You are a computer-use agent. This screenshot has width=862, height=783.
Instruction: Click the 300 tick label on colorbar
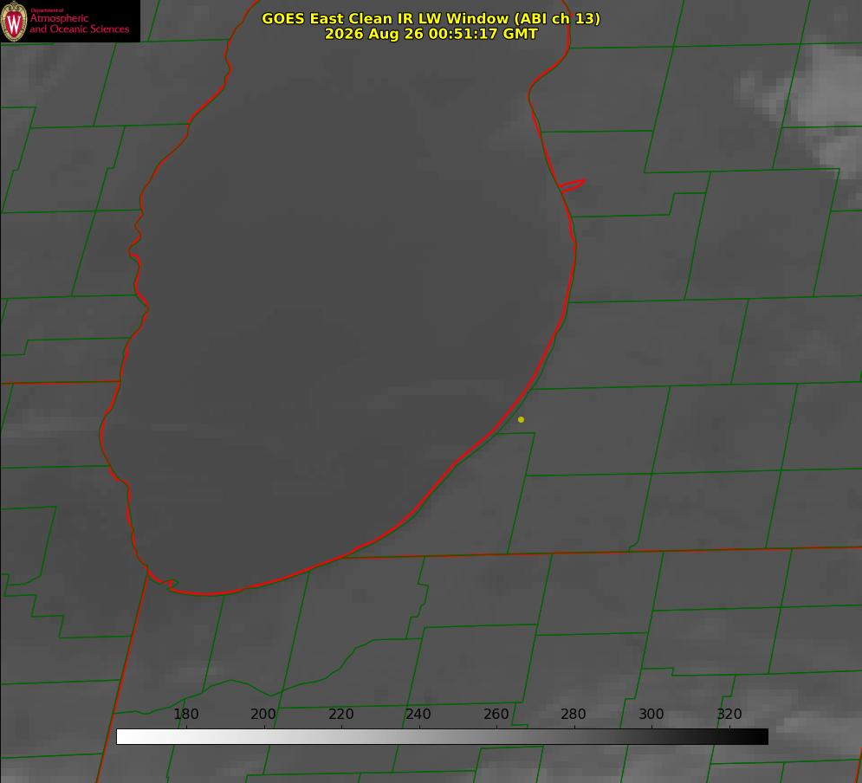coord(651,714)
